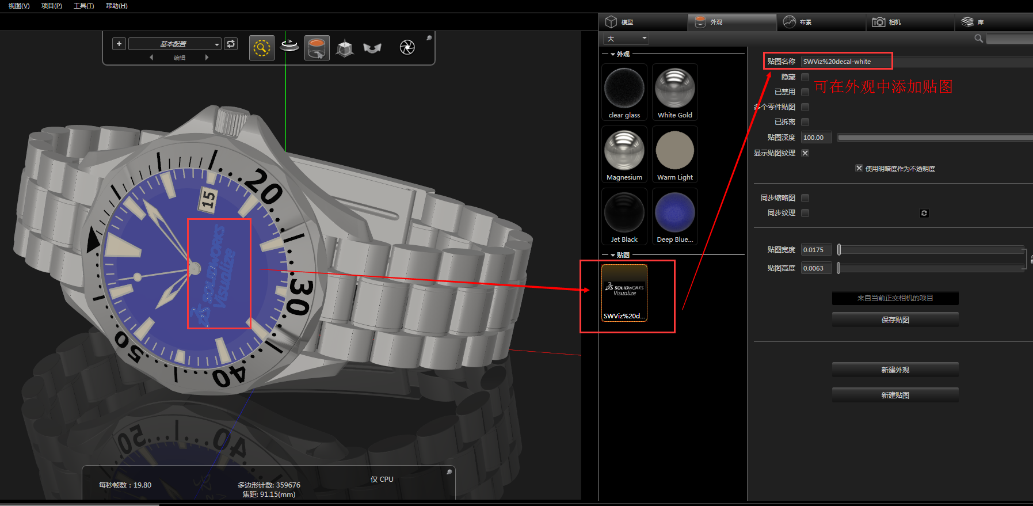Viewport: 1033px width, 506px height.
Task: Uncheck the 显示贴图纹理 checkbox
Action: click(805, 153)
